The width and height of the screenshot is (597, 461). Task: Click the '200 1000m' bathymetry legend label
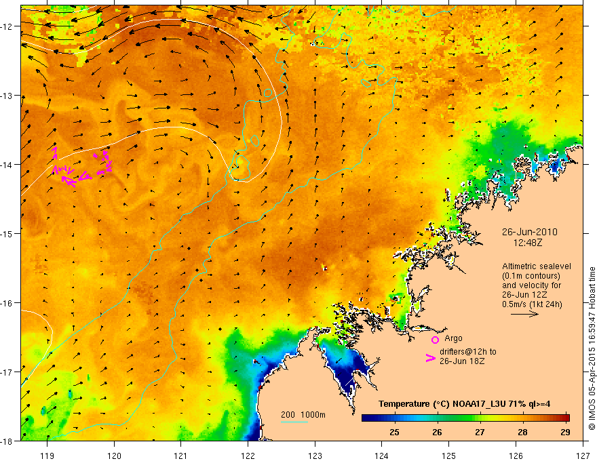click(303, 415)
